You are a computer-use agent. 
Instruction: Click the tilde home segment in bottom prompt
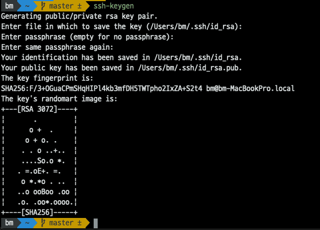pos(27,223)
